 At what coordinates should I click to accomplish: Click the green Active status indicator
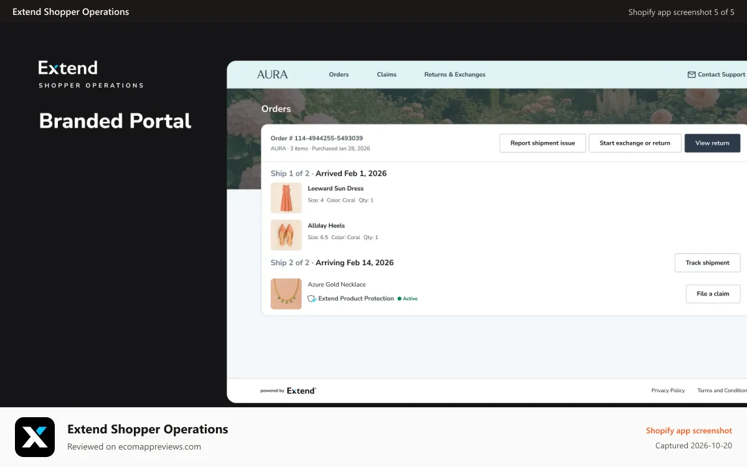point(408,299)
